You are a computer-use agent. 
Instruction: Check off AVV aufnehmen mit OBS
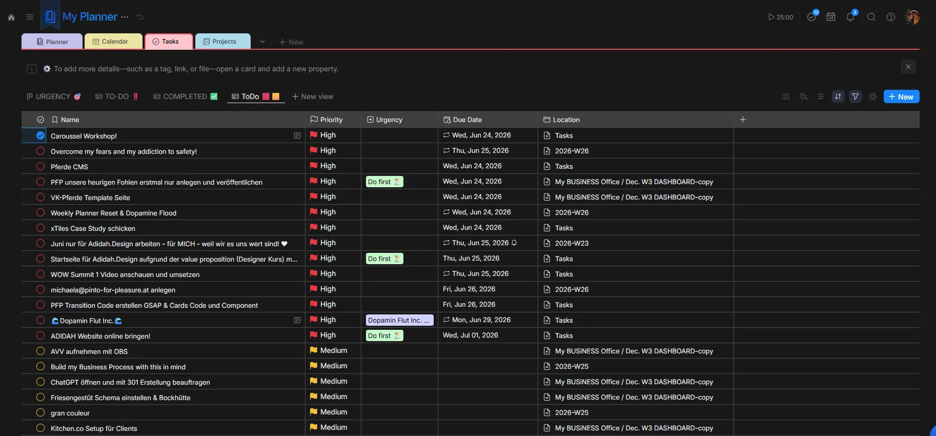coord(40,351)
